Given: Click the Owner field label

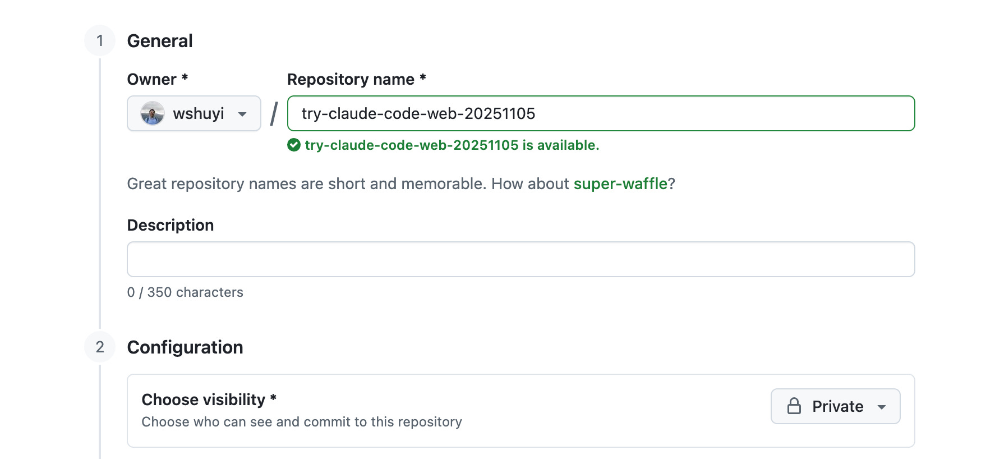Looking at the screenshot, I should coord(158,79).
